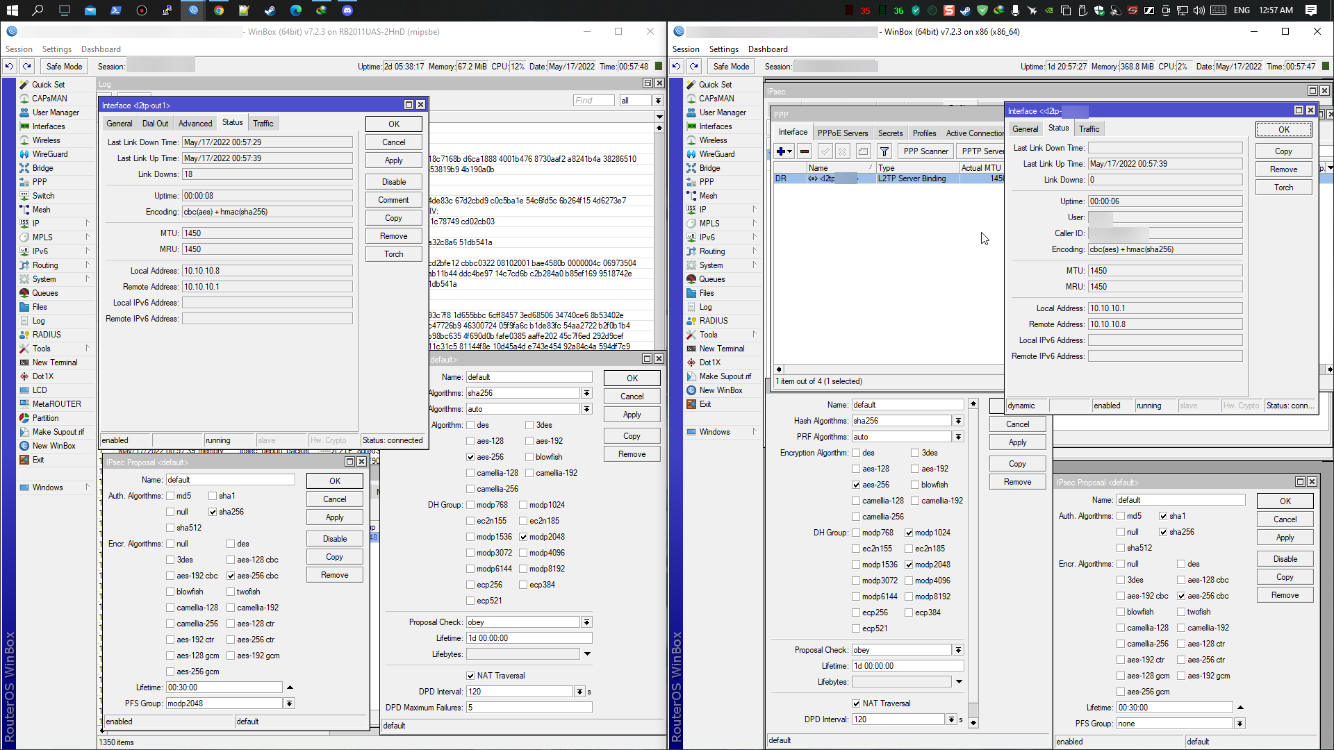Click the red minus Remove icon in PPP window
This screenshot has height=750, width=1334.
point(805,151)
